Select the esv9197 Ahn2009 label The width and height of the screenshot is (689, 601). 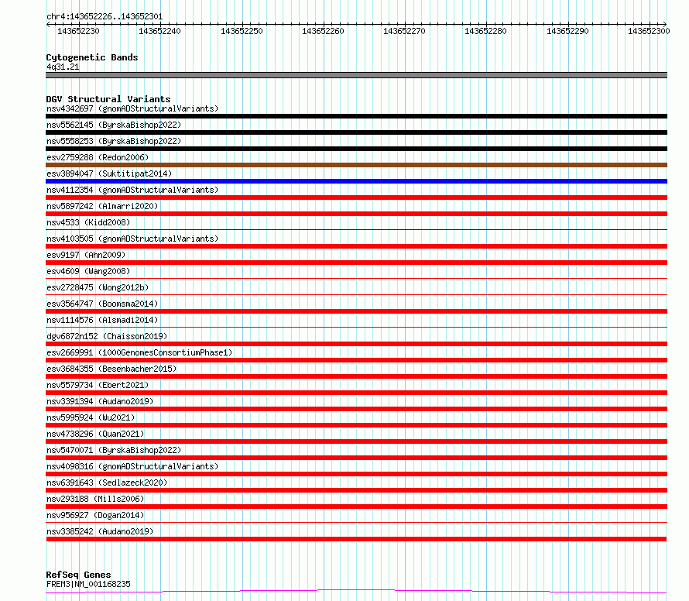[x=86, y=255]
